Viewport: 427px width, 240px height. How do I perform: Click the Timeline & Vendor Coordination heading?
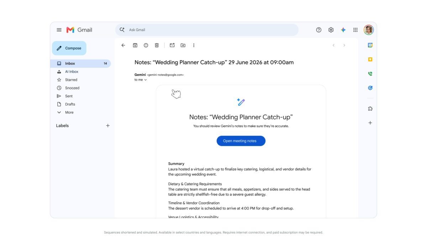[194, 203]
